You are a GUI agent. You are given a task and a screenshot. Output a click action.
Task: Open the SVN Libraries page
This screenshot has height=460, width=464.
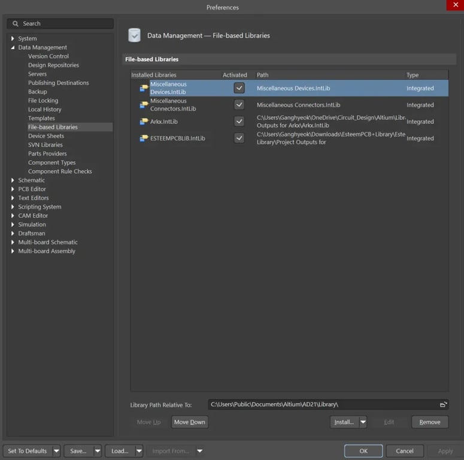coord(46,145)
